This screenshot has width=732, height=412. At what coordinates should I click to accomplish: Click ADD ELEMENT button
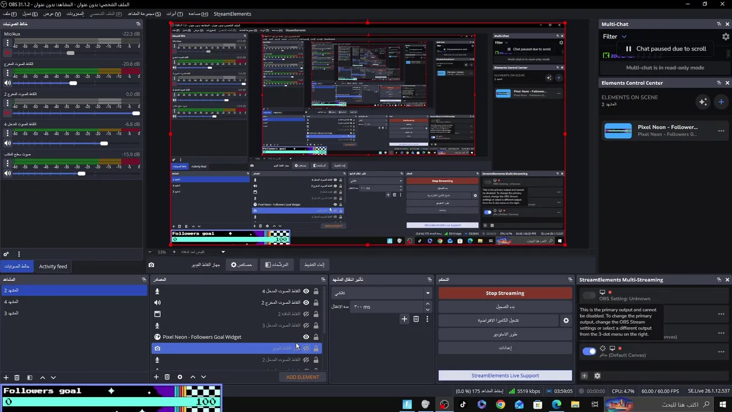pyautogui.click(x=303, y=377)
